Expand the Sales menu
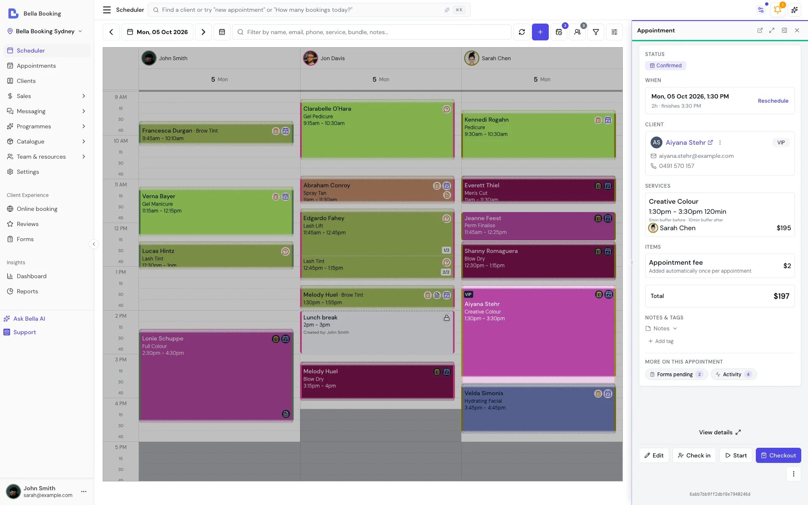This screenshot has height=505, width=808. pos(47,96)
